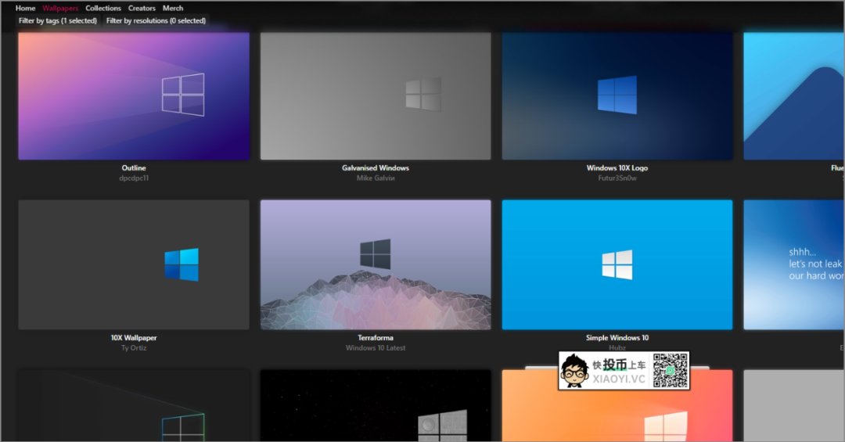This screenshot has width=845, height=442.
Task: Select the Wallpapers tab in navigation
Action: [60, 9]
